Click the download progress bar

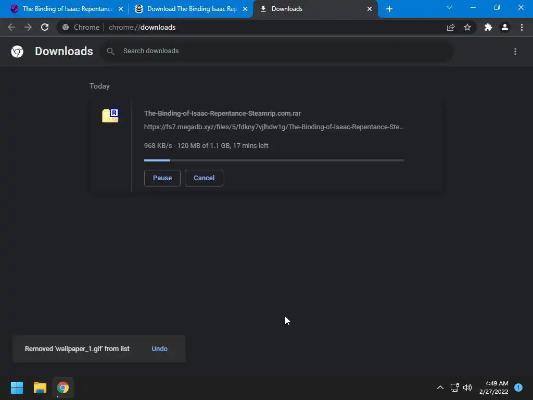click(274, 160)
